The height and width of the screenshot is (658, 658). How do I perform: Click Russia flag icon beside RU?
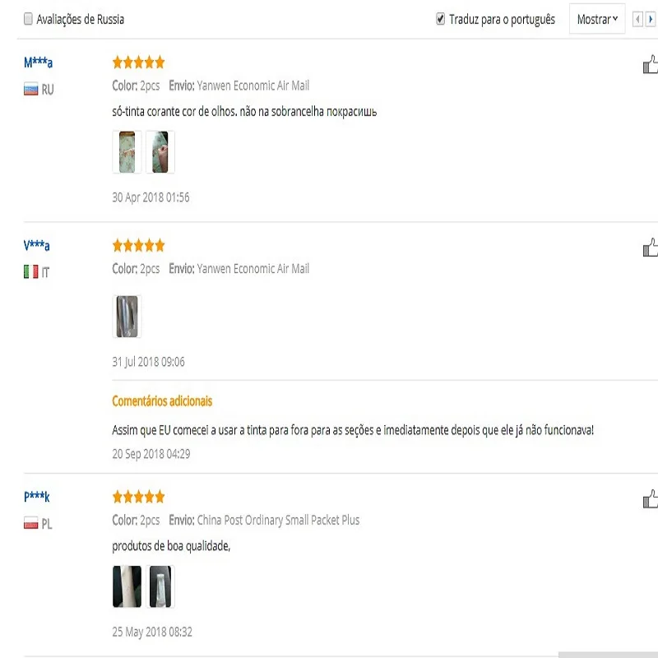coord(31,90)
